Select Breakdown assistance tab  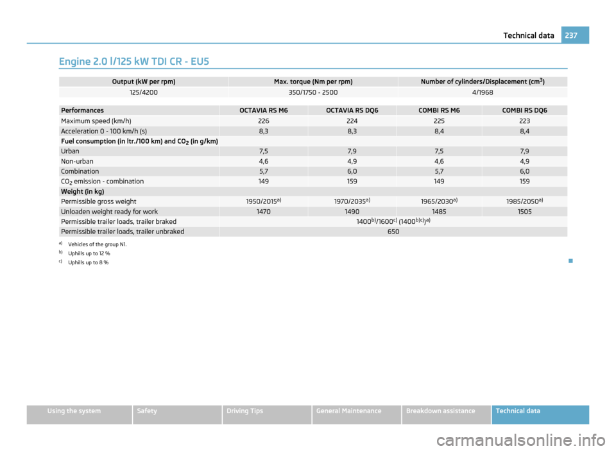tap(447, 414)
